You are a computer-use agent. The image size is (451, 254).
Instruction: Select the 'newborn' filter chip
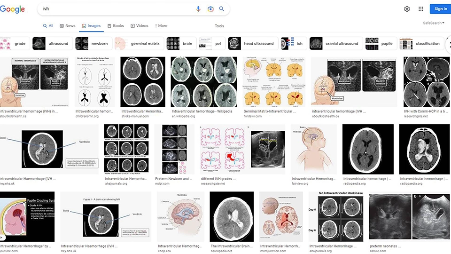pos(93,43)
